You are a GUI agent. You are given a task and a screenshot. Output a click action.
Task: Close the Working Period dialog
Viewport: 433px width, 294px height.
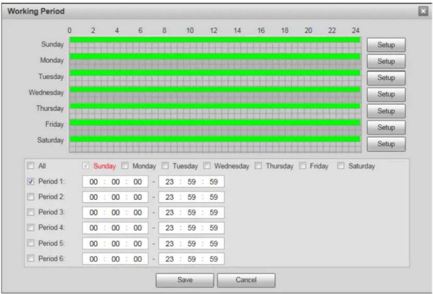423,11
